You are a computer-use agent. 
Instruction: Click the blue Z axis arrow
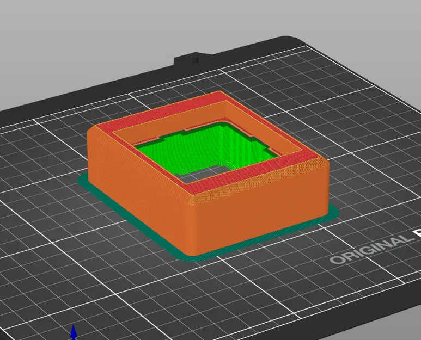coord(74,332)
